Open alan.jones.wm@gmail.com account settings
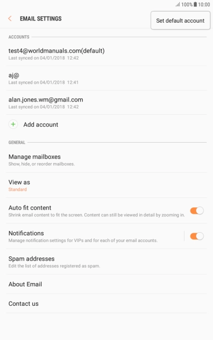 point(106,103)
